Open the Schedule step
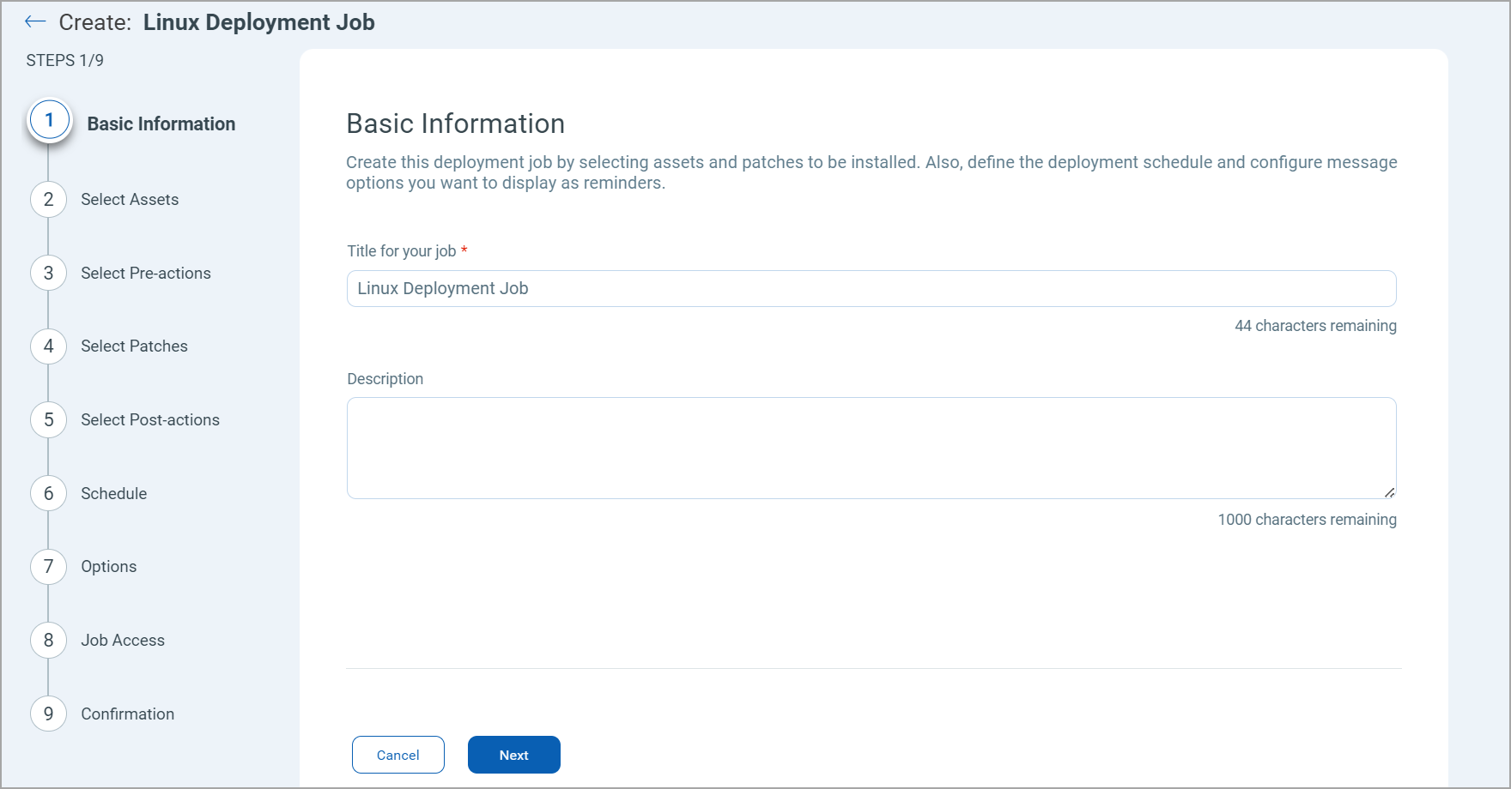This screenshot has height=789, width=1511. point(48,493)
